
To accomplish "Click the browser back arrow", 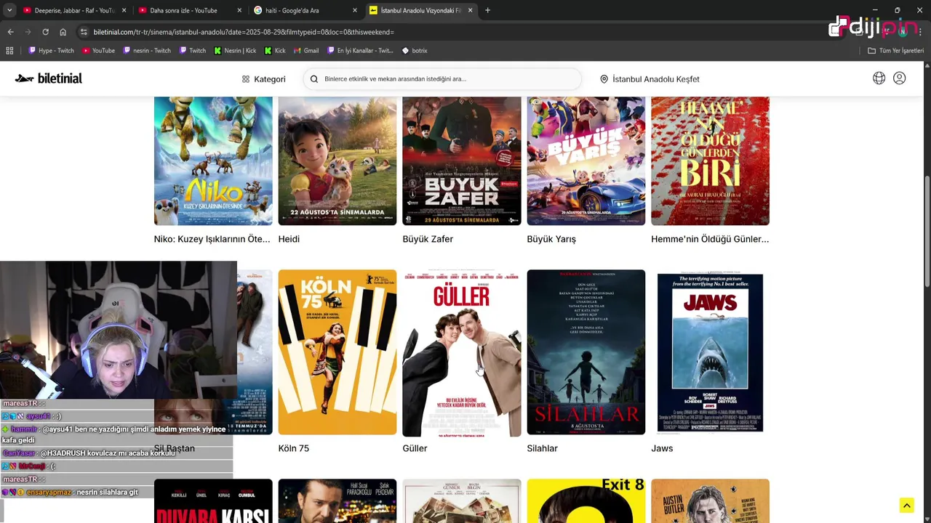I will 10,32.
